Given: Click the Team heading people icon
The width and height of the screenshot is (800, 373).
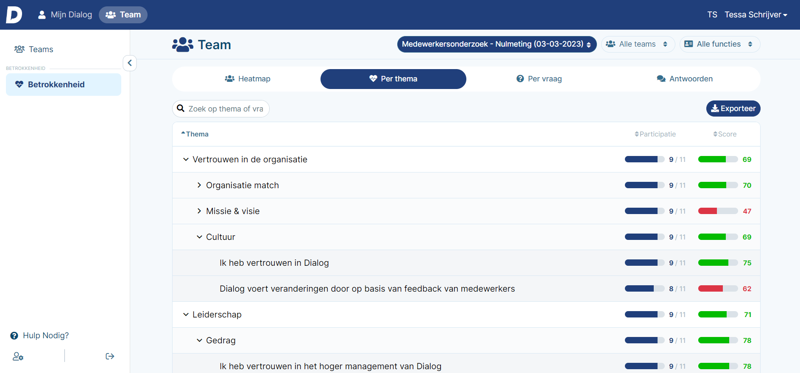Looking at the screenshot, I should pyautogui.click(x=183, y=45).
